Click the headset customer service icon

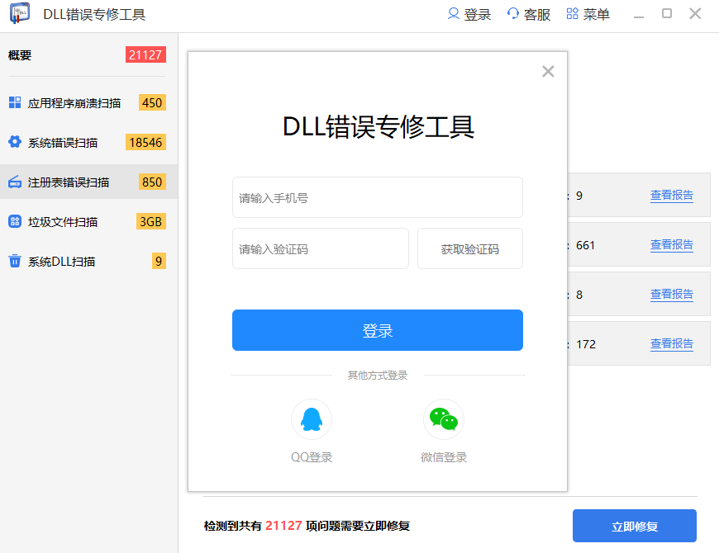click(x=512, y=14)
